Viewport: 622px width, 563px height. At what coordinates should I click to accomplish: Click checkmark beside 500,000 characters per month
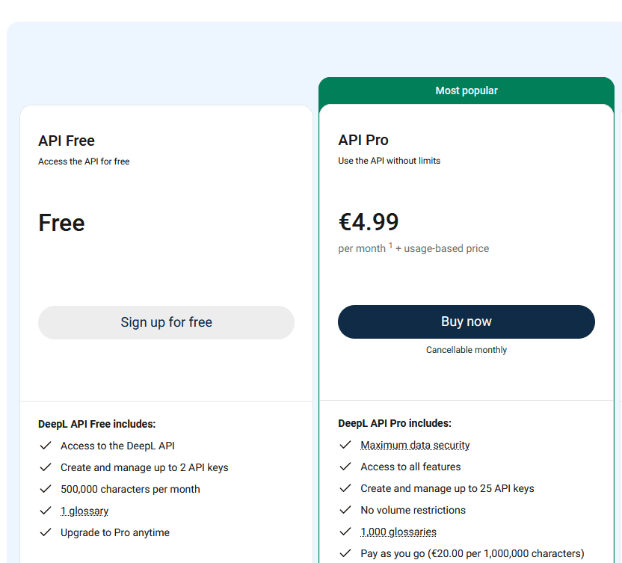[45, 489]
